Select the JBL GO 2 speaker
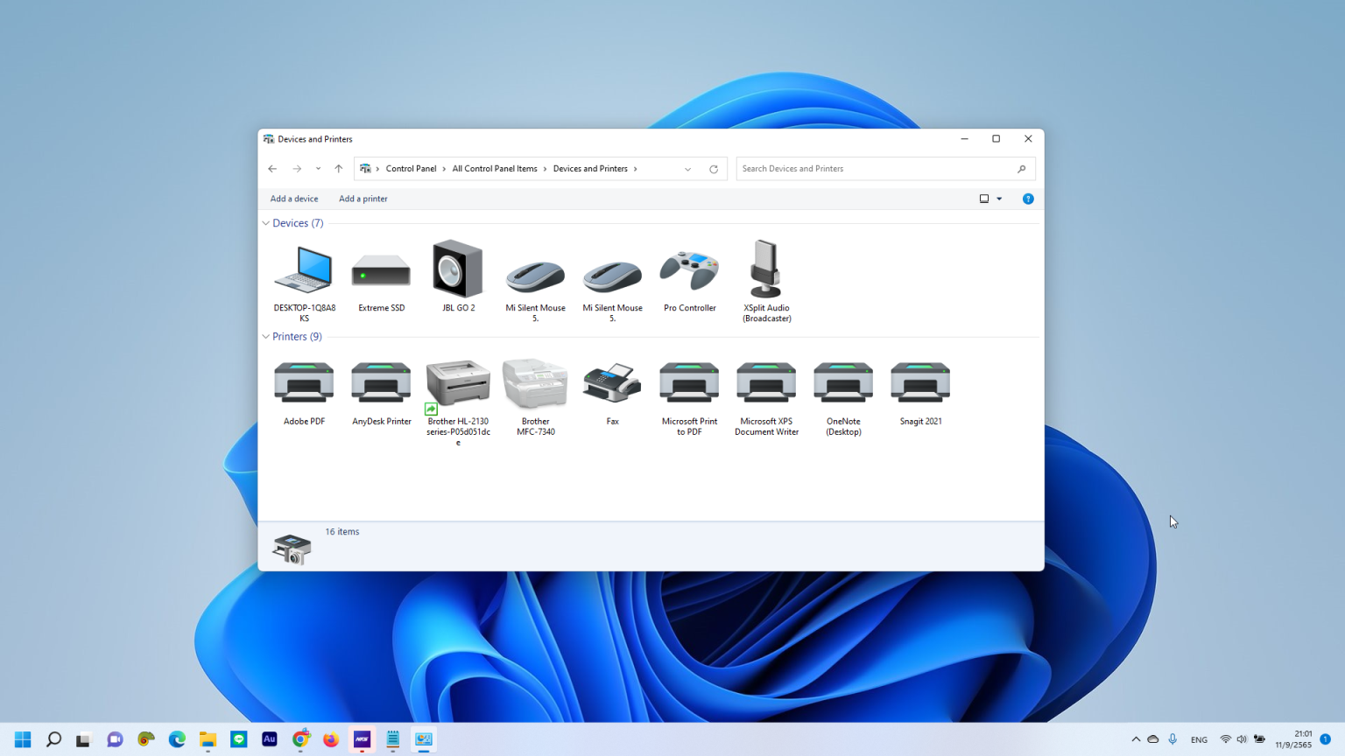 pyautogui.click(x=458, y=276)
